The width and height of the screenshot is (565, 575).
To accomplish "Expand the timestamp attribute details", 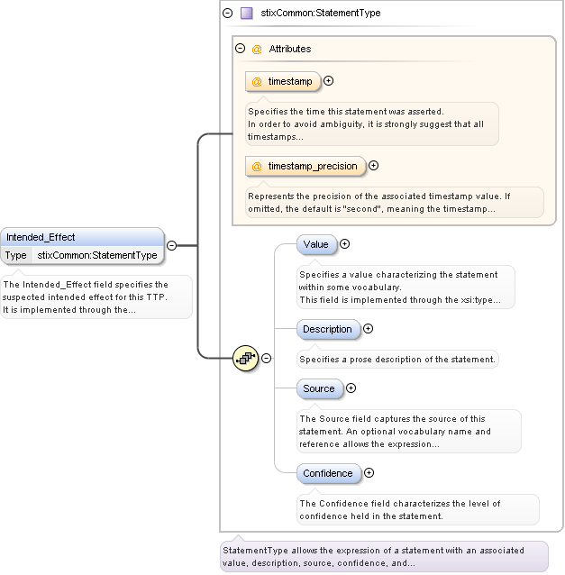I will [329, 81].
